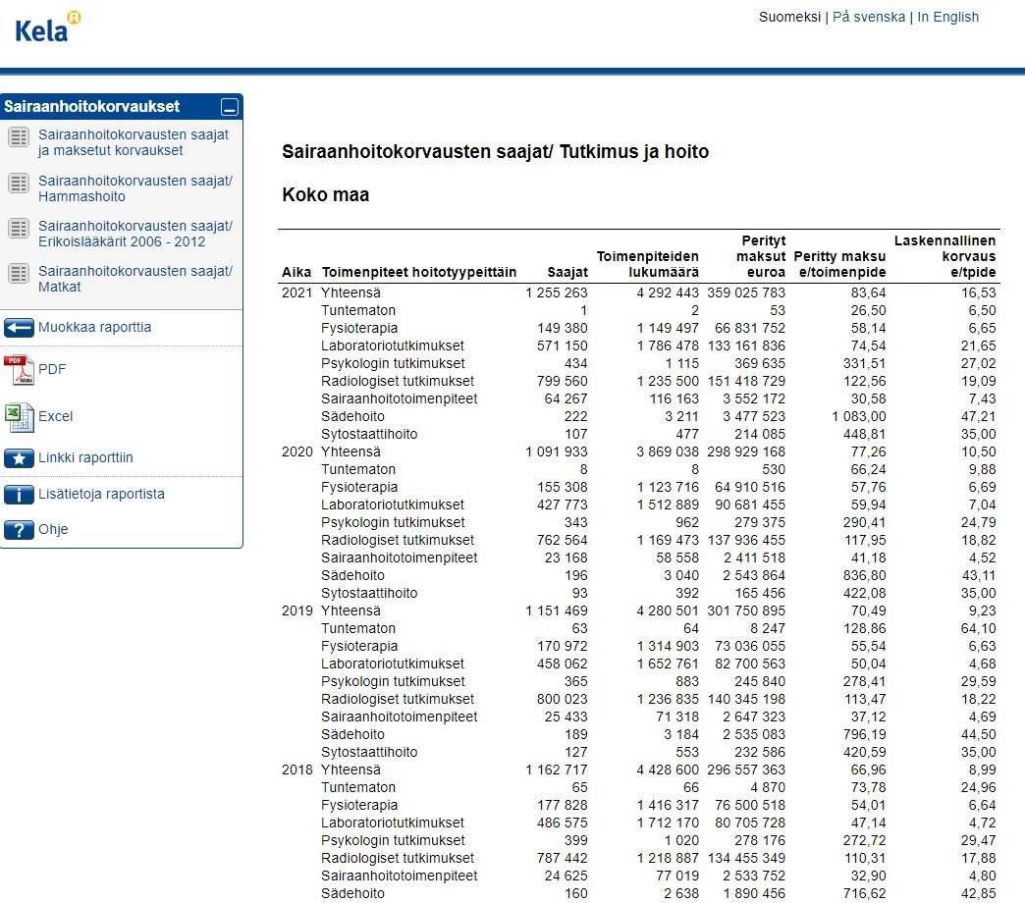Click 'Laskennallinen korvaus e/tpide' column header
Viewport: 1025px width, 903px height.
click(x=945, y=257)
